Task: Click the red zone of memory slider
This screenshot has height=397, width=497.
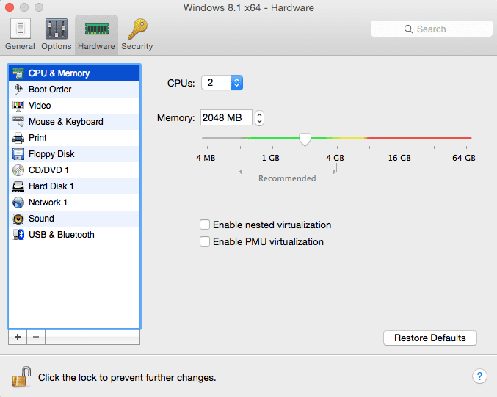Action: click(x=418, y=138)
